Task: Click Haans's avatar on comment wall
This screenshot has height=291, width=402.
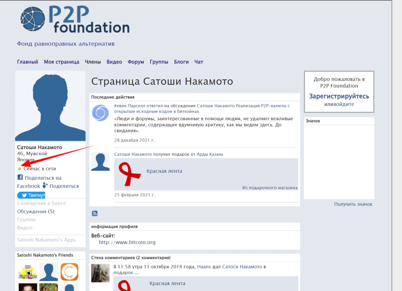Action: (x=100, y=273)
